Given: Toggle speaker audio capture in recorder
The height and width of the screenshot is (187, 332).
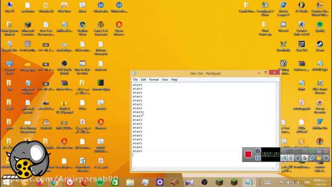Looking at the screenshot, I should pyautogui.click(x=284, y=158).
